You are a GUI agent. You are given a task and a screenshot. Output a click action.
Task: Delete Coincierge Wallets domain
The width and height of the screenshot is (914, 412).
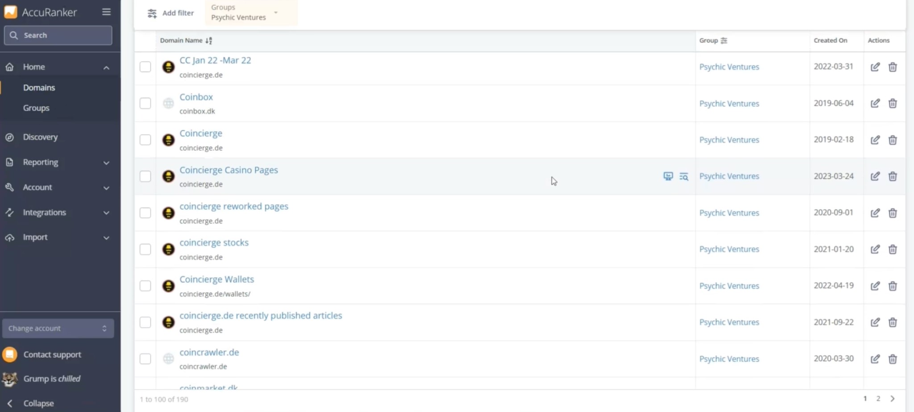coord(893,286)
